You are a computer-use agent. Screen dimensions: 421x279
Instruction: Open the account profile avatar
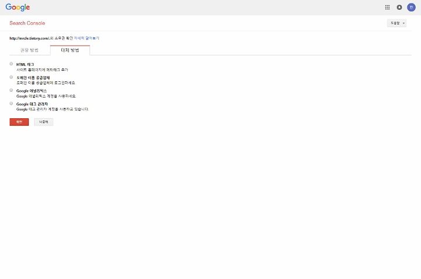pyautogui.click(x=411, y=7)
